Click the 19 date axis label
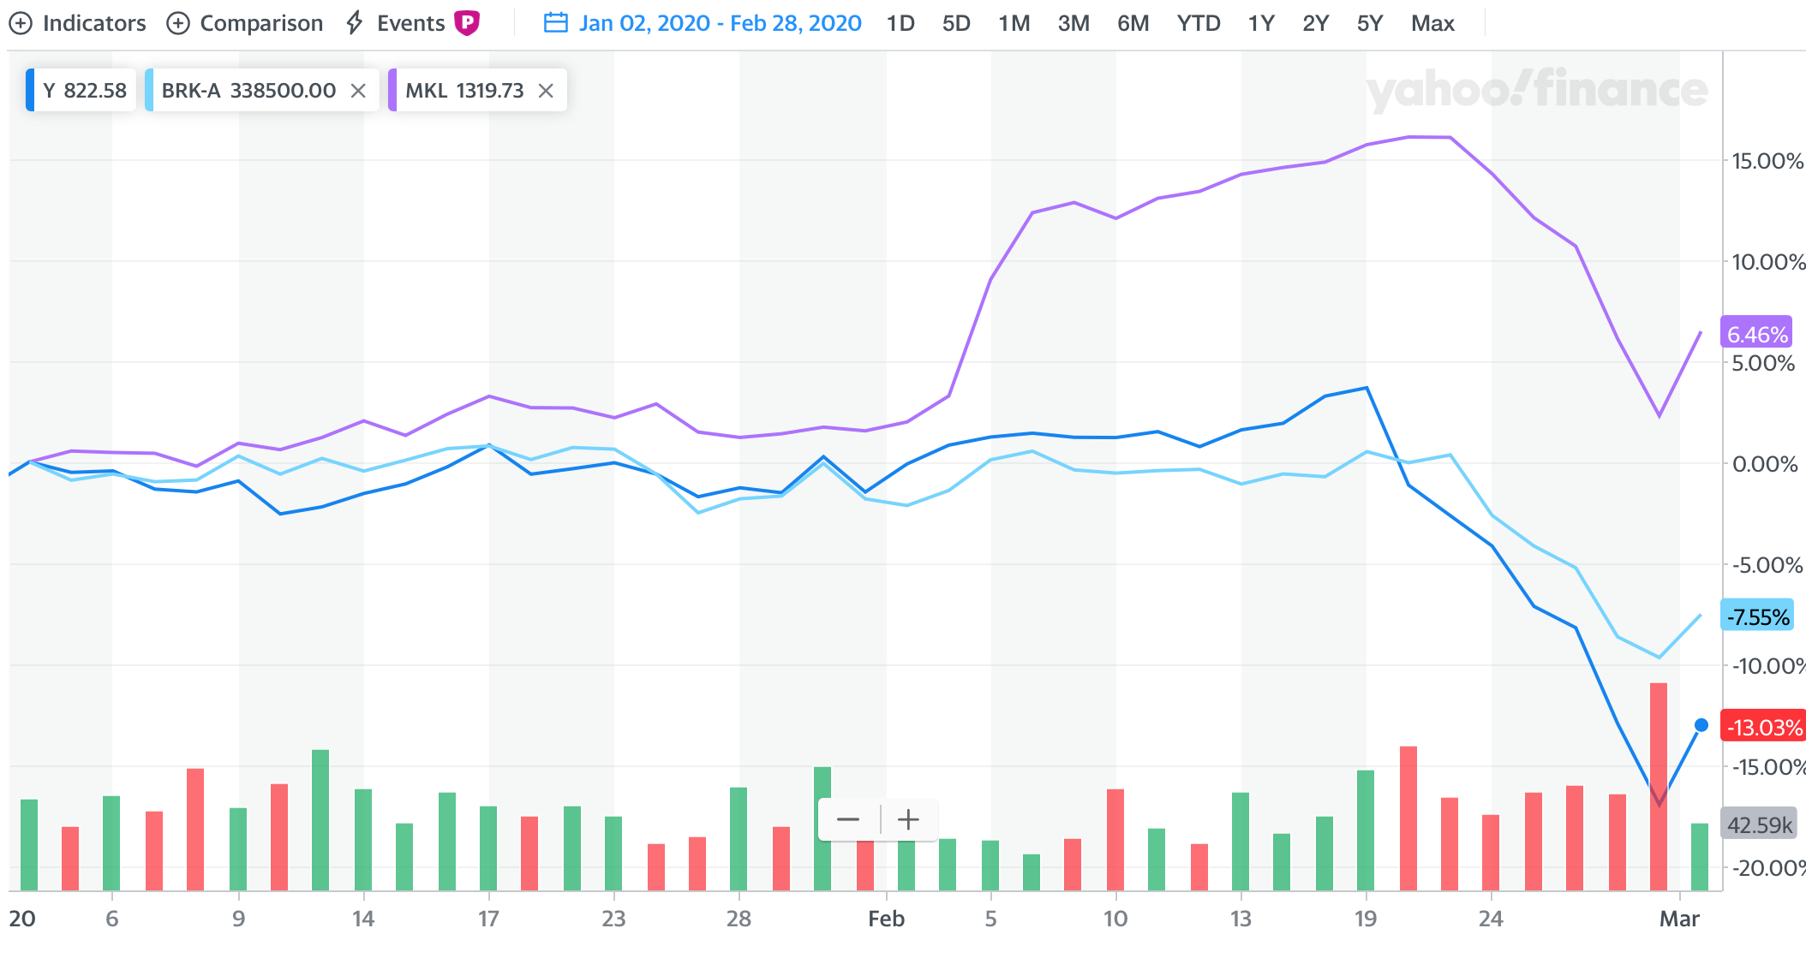Viewport: 1806px width, 976px height. click(x=1366, y=919)
